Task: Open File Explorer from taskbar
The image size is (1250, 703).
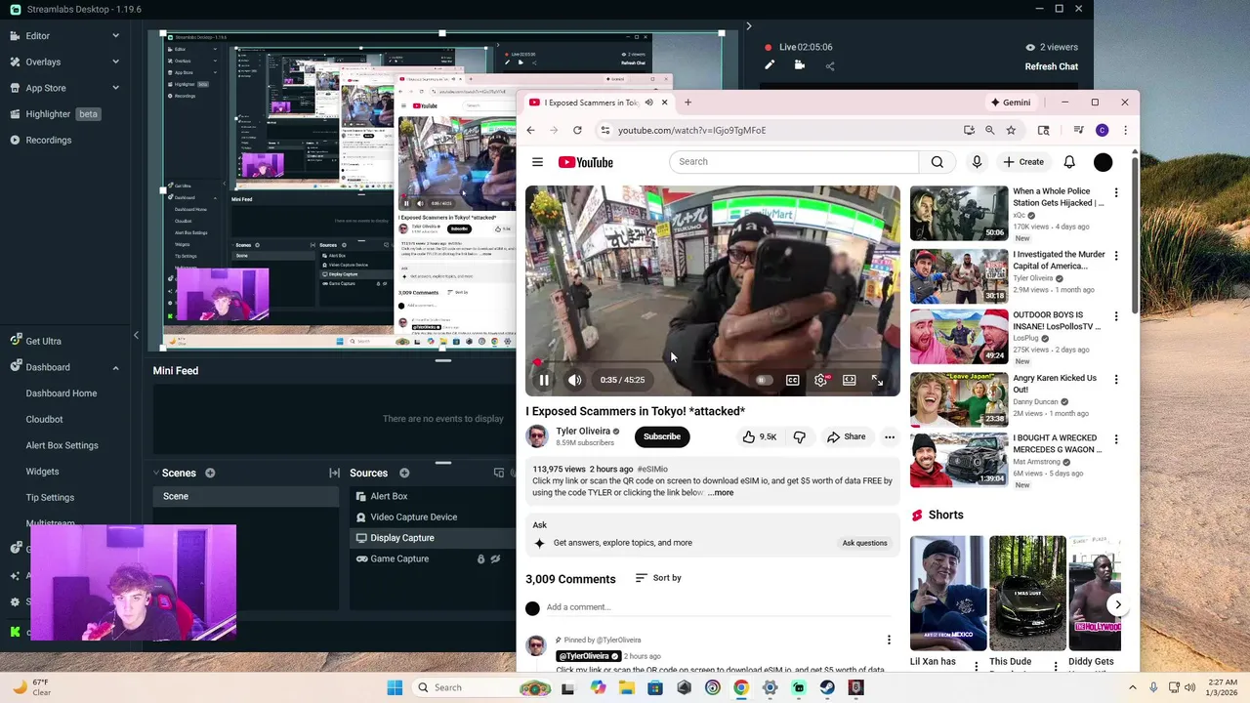Action: [x=627, y=687]
